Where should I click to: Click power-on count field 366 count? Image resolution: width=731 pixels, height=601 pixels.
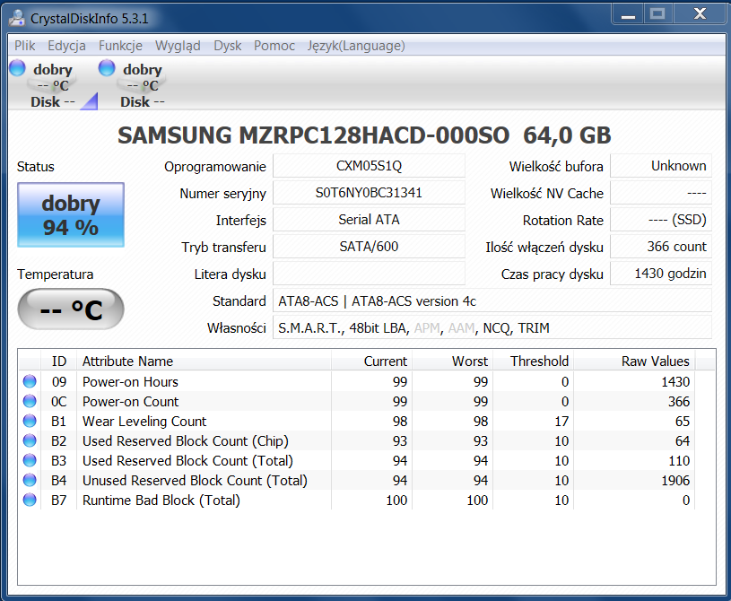[661, 247]
